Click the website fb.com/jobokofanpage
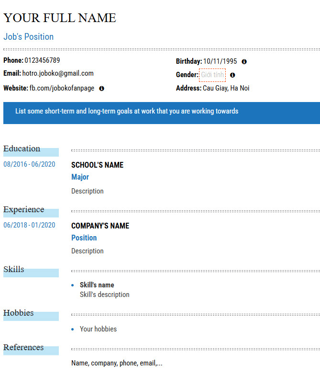Image resolution: width=320 pixels, height=376 pixels. (62, 88)
